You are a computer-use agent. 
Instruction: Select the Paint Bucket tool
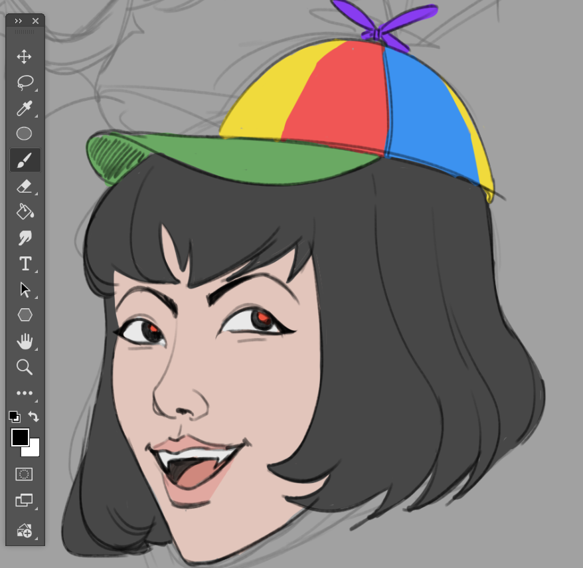[25, 211]
